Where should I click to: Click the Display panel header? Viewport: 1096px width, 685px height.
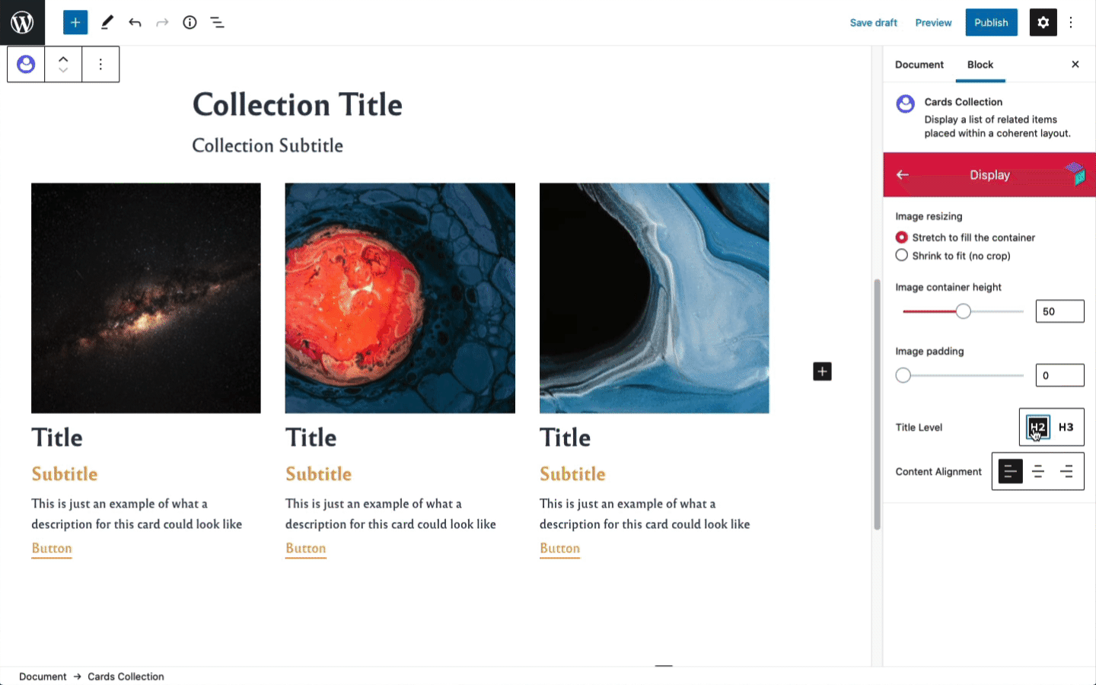click(x=989, y=174)
